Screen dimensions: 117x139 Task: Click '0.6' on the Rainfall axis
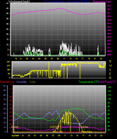pyautogui.click(x=11, y=109)
